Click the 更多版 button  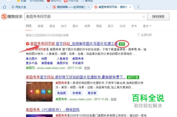[92, 93]
